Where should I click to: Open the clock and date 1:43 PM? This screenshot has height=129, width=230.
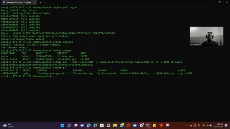(218, 125)
